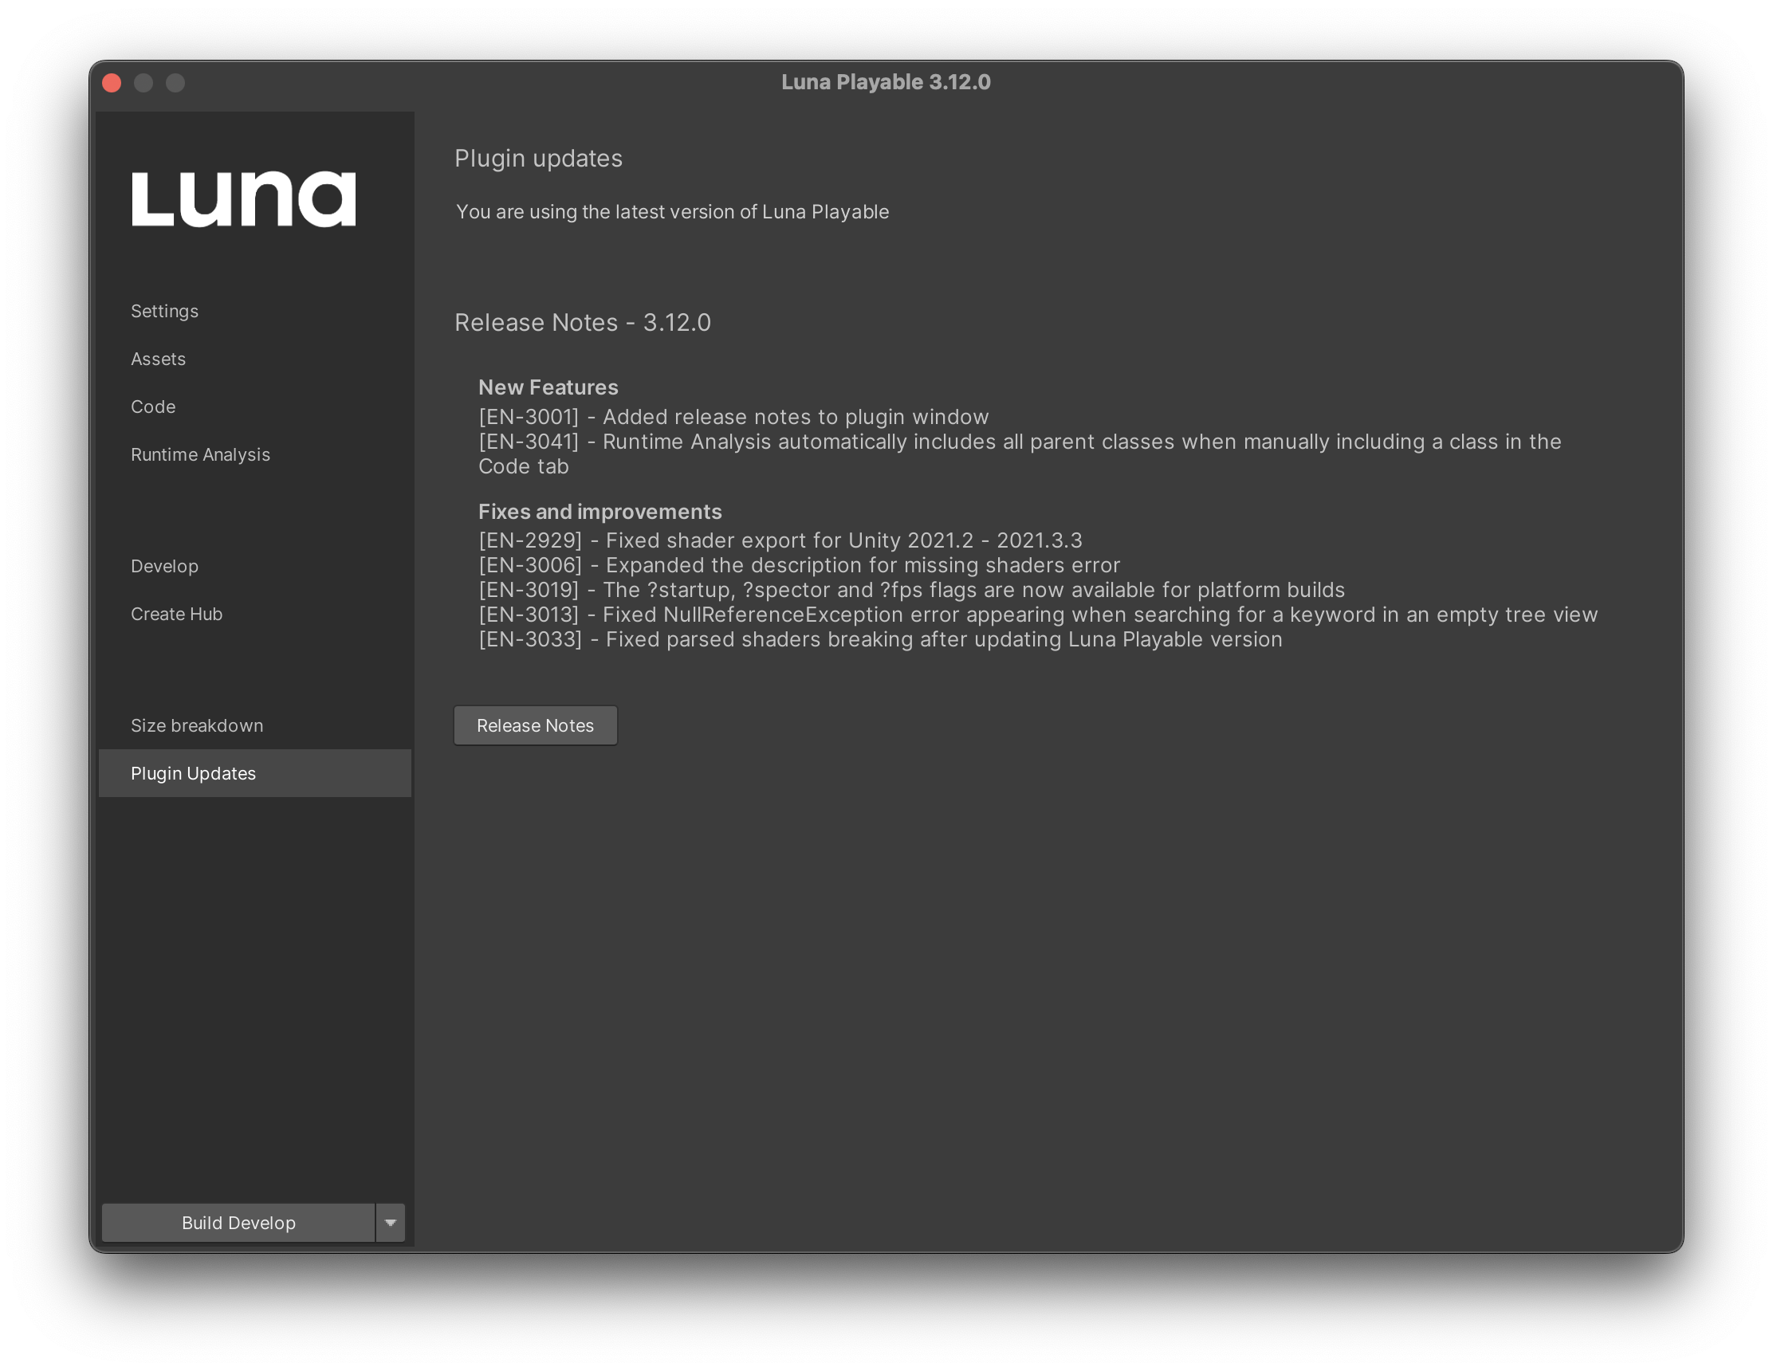Close the Luna Playable window

pos(112,83)
